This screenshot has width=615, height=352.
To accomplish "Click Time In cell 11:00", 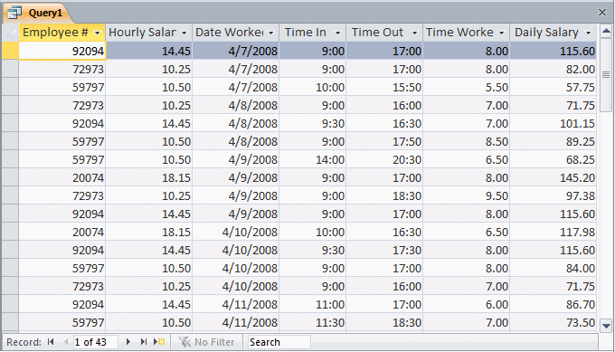I will tap(313, 304).
